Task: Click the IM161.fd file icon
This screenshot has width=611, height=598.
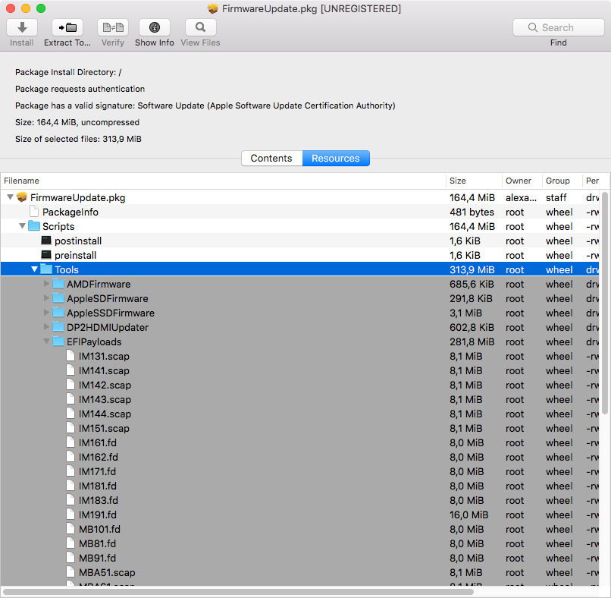Action: coord(70,442)
